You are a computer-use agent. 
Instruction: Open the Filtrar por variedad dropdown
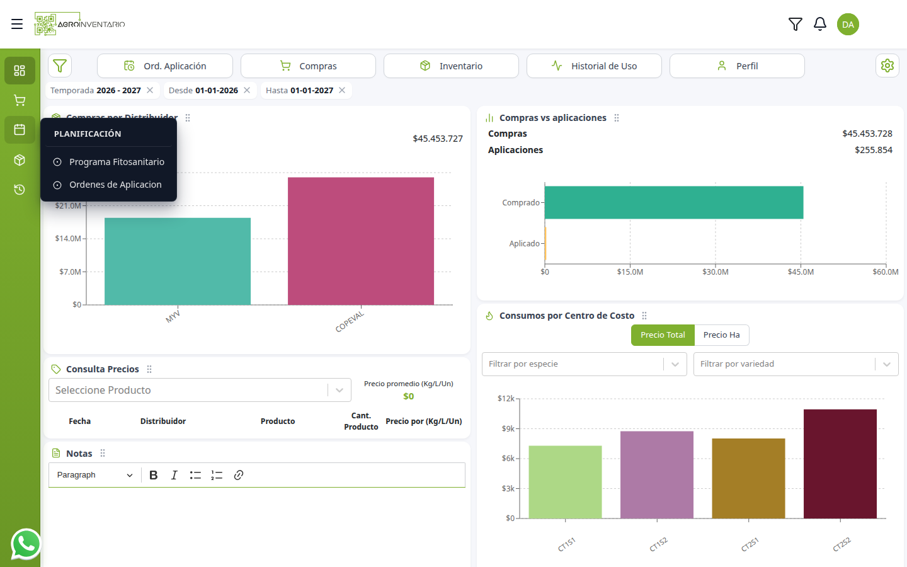[796, 364]
